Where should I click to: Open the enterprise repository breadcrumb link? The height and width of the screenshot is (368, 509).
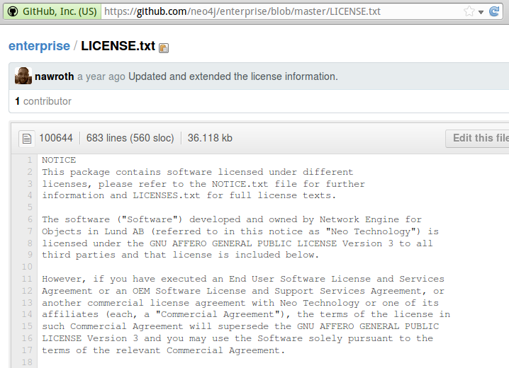(x=39, y=46)
